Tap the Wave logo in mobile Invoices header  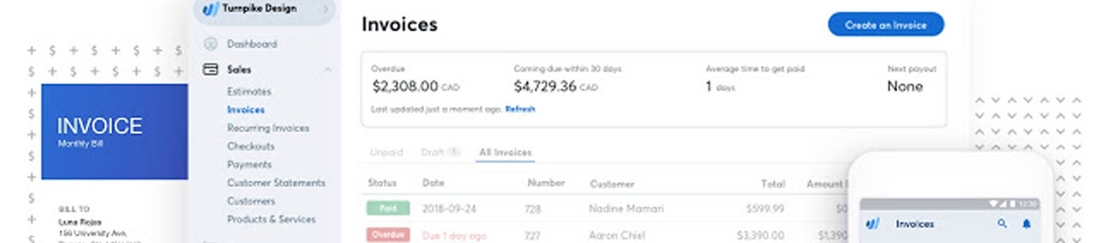[873, 224]
